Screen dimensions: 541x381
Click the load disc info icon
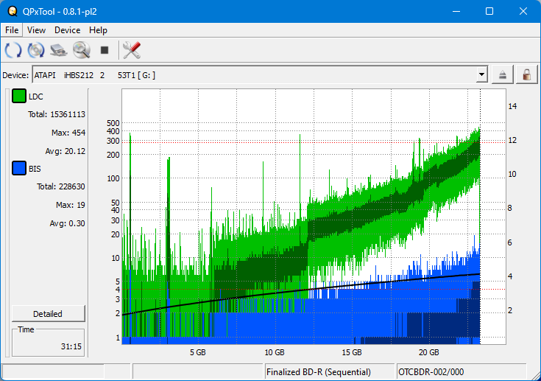(36, 50)
